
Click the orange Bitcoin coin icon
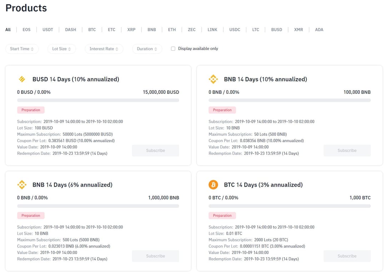[x=213, y=185]
